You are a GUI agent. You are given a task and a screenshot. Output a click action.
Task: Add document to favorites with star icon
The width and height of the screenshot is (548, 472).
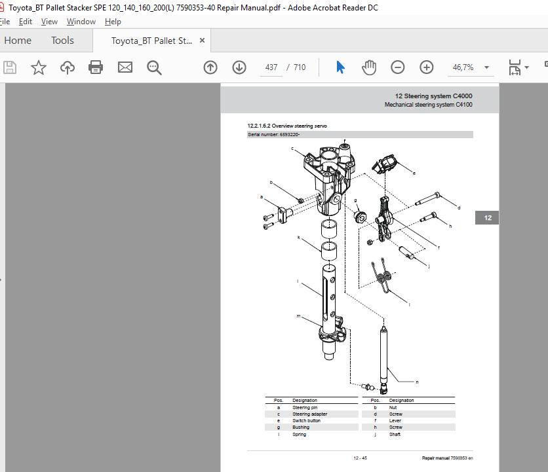click(x=39, y=67)
